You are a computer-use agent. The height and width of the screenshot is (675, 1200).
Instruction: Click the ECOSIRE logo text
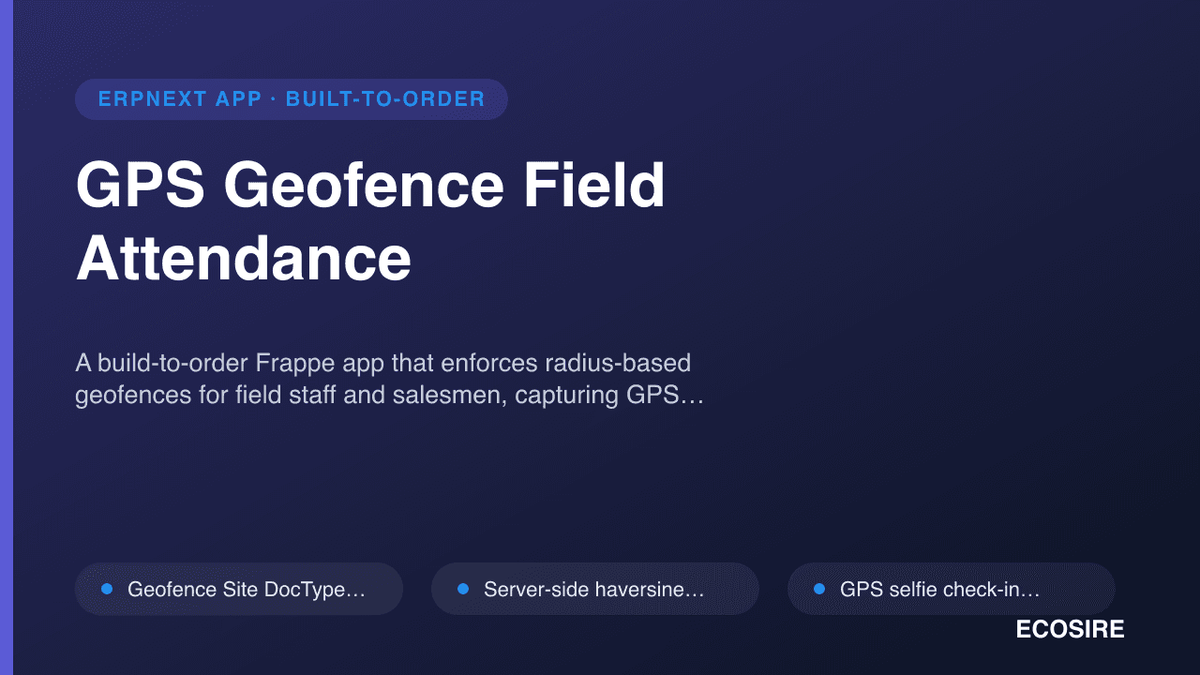pyautogui.click(x=1070, y=630)
